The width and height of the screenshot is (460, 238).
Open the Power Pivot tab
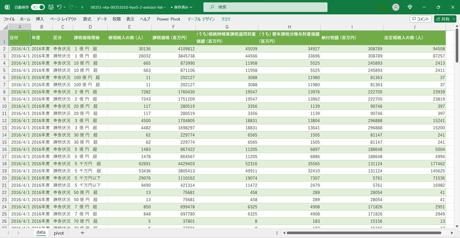pos(169,19)
